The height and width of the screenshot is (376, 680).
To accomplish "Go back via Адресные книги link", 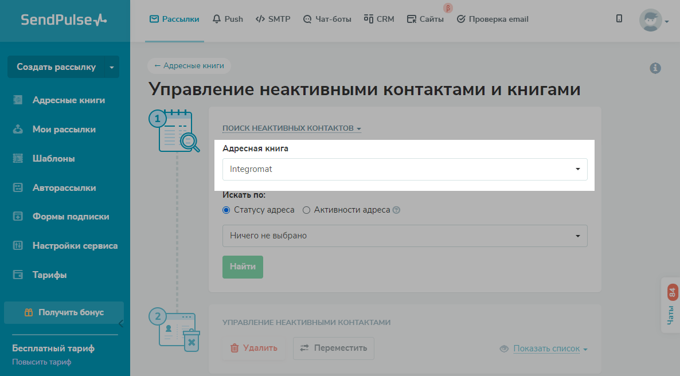I will (x=189, y=66).
